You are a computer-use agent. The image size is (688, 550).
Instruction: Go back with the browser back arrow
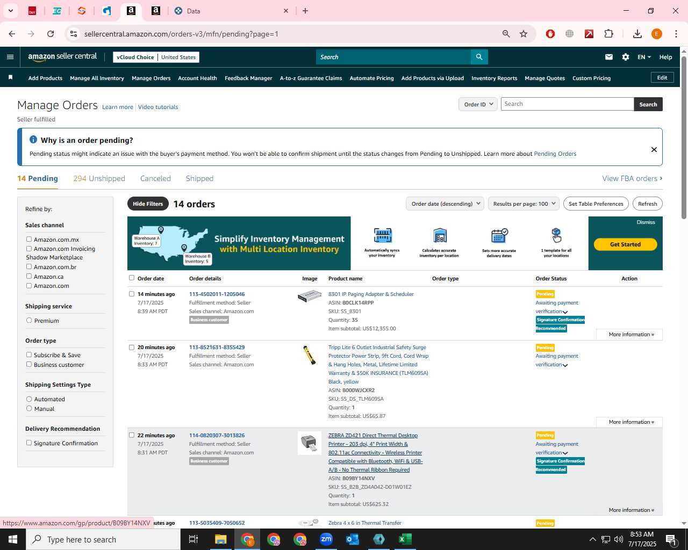click(x=12, y=34)
